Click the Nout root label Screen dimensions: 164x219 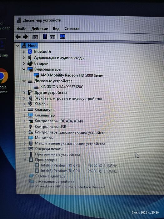pos(32,46)
